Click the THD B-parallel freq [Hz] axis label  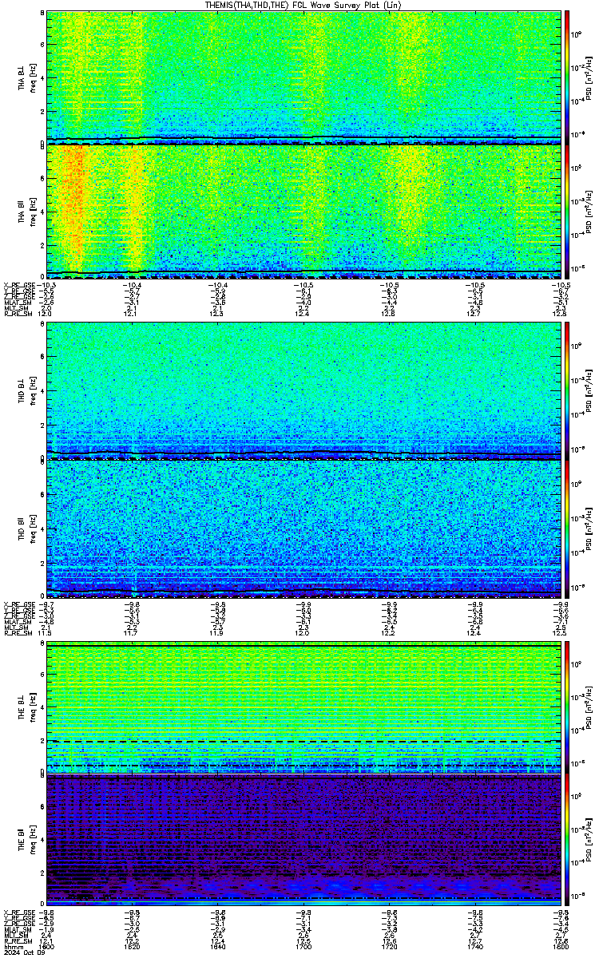[33, 528]
